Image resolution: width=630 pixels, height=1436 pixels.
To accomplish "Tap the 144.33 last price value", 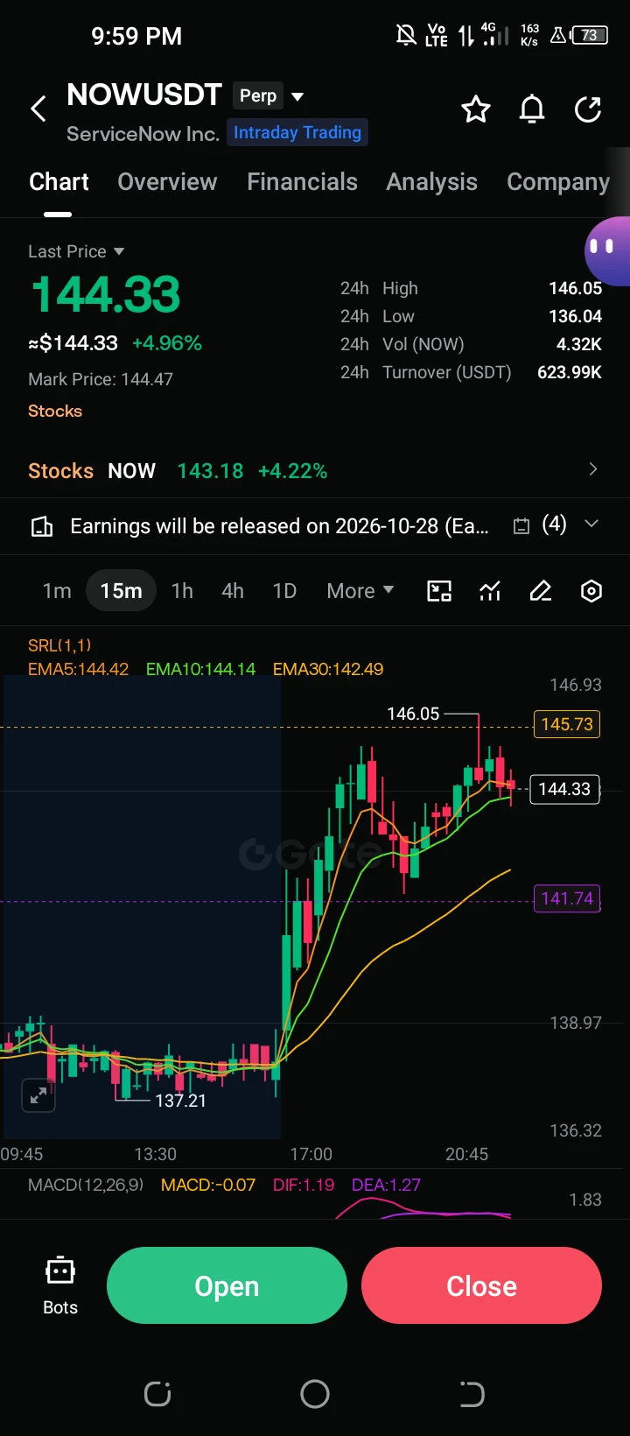I will tap(106, 294).
